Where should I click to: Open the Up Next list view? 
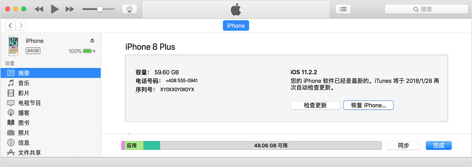coord(343,9)
